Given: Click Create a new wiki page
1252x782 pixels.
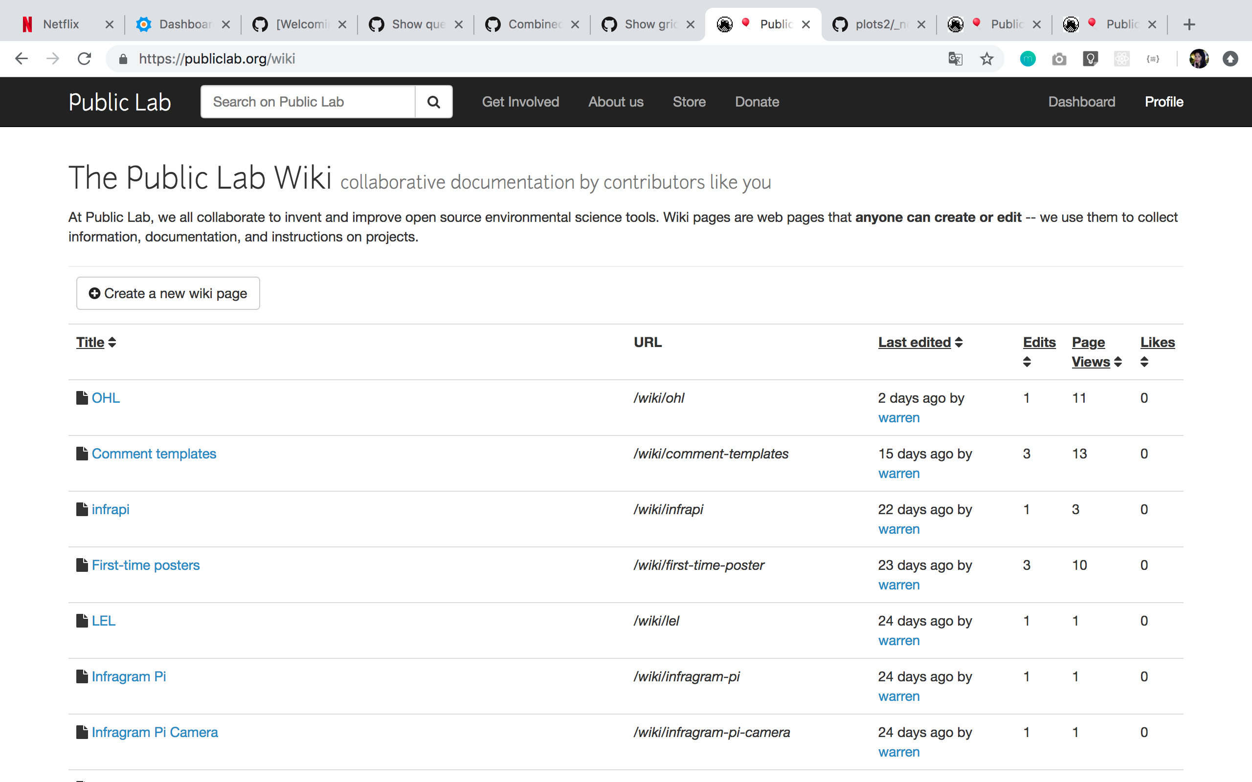Looking at the screenshot, I should pos(168,293).
